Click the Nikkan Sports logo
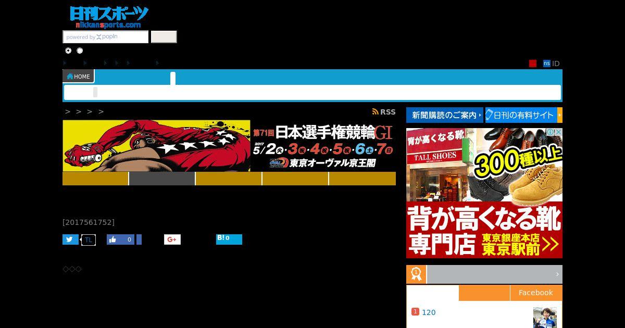625x328 pixels. point(109,17)
